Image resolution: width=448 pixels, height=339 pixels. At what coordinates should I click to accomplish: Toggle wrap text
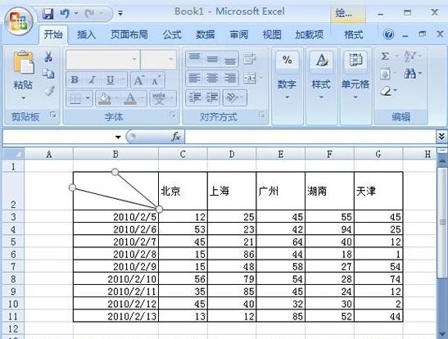(x=250, y=58)
